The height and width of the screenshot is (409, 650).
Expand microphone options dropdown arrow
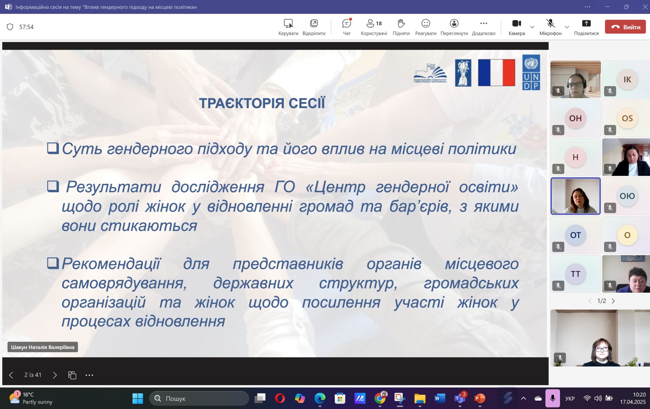[567, 27]
